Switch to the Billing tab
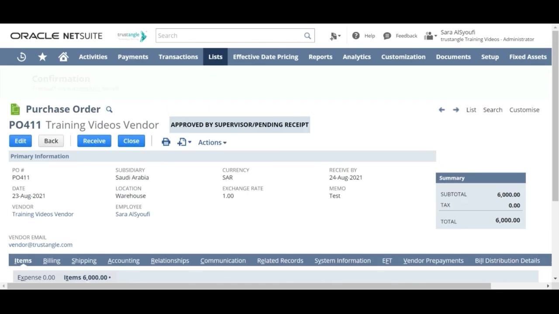The height and width of the screenshot is (314, 559). [52, 260]
